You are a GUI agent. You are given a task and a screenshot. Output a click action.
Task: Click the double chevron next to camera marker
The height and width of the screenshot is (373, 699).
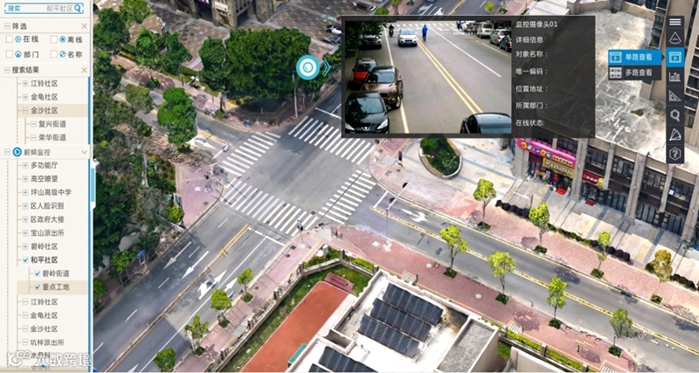click(327, 67)
